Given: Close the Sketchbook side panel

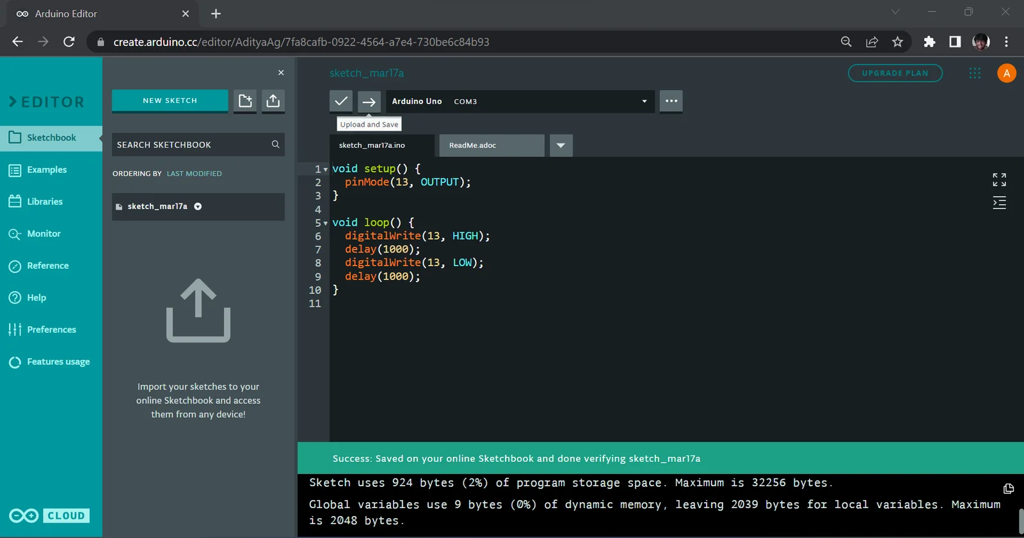Looking at the screenshot, I should click(x=281, y=72).
